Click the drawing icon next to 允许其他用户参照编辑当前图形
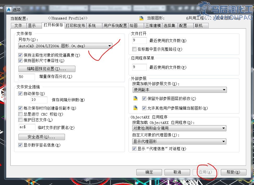The width and height of the screenshot is (254, 185). (x=135, y=108)
